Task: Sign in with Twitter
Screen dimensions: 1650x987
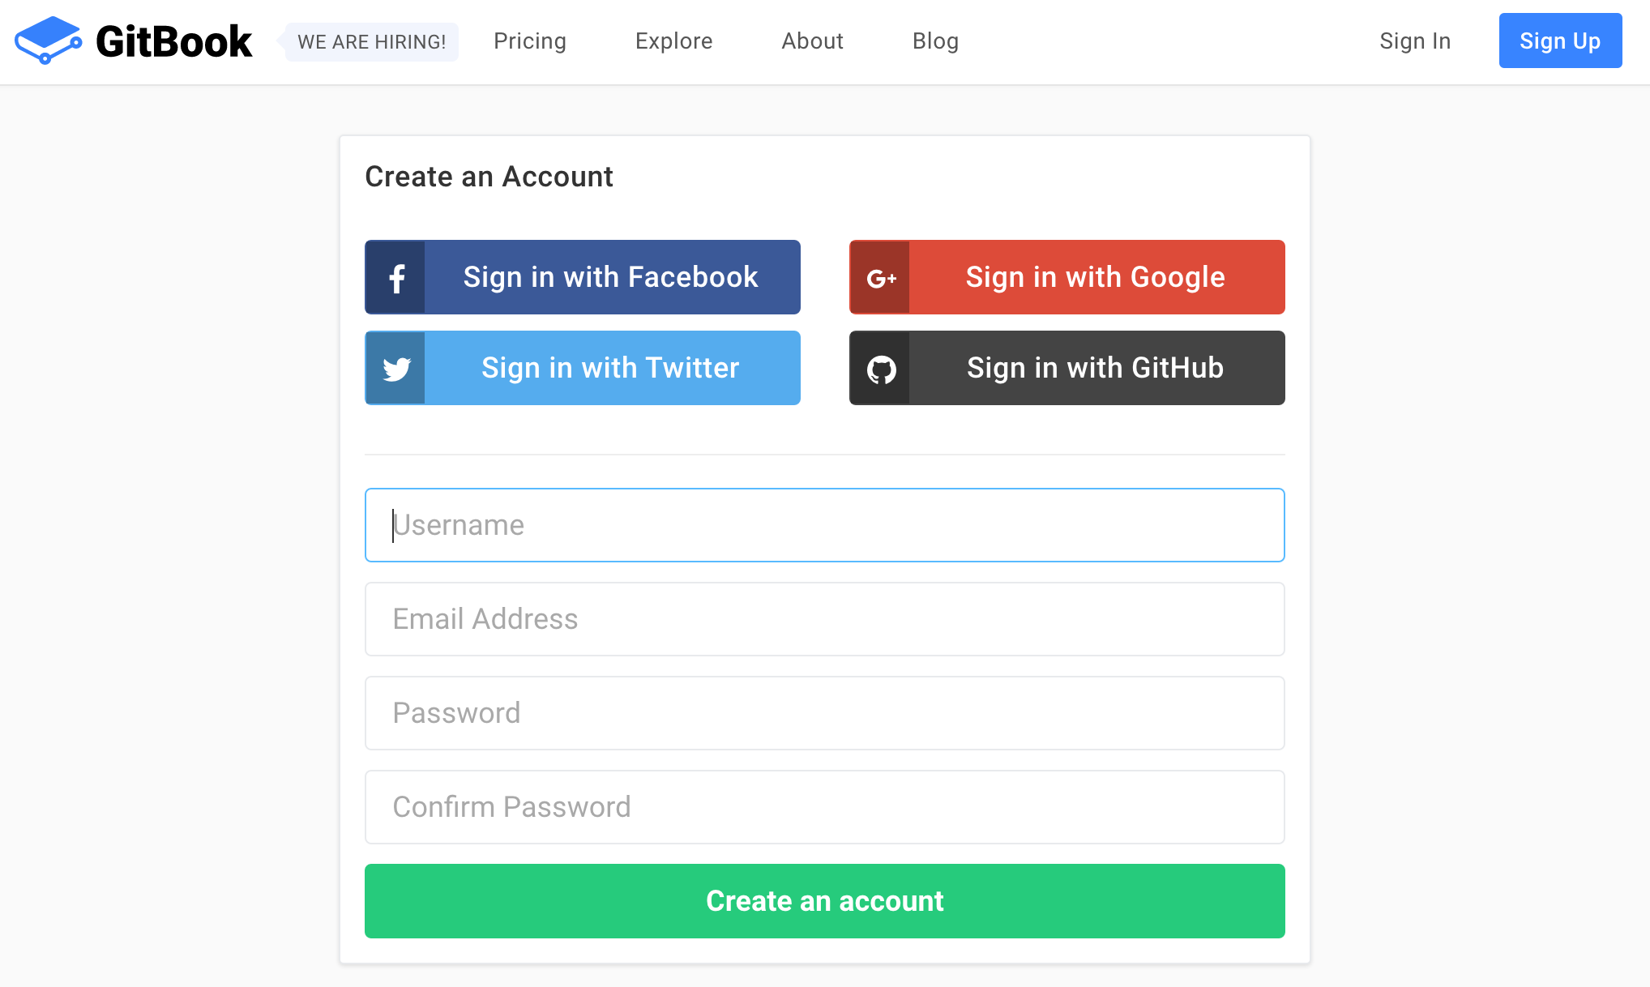Action: pos(610,367)
